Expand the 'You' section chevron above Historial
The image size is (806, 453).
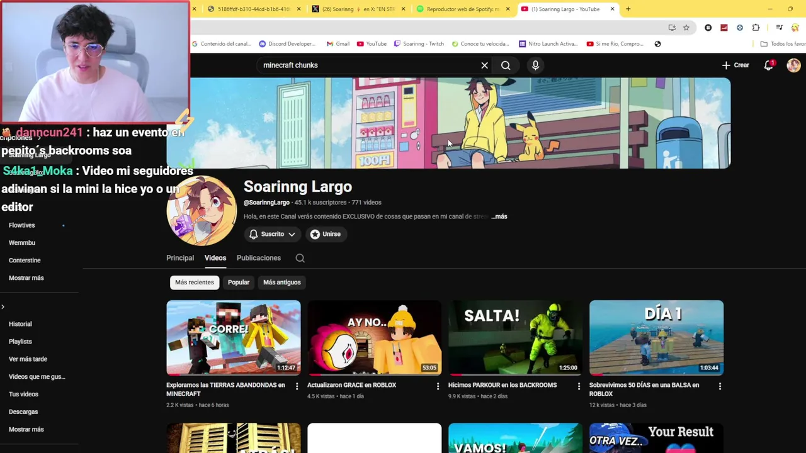click(3, 307)
